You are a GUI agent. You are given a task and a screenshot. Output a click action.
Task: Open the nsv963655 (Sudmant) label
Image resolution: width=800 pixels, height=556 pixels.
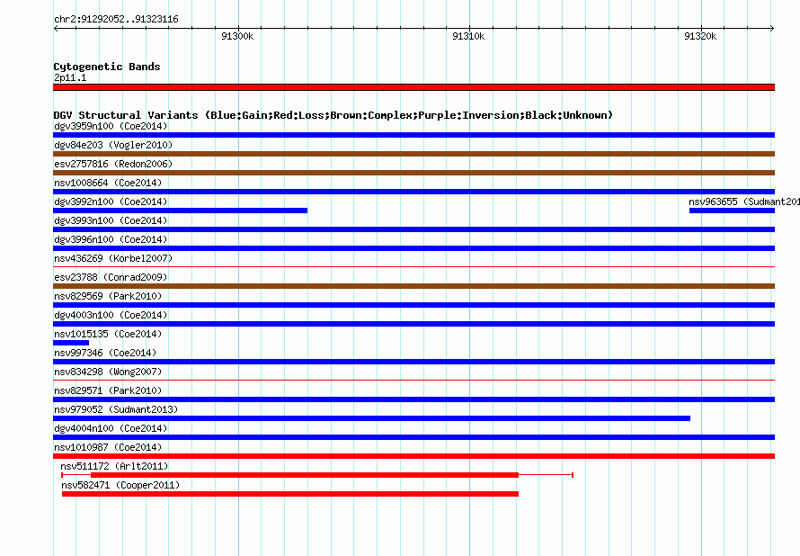[744, 202]
